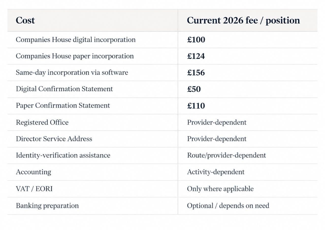
Task: Select 'Digital Confirmation Statement' row label
Action: click(x=64, y=89)
